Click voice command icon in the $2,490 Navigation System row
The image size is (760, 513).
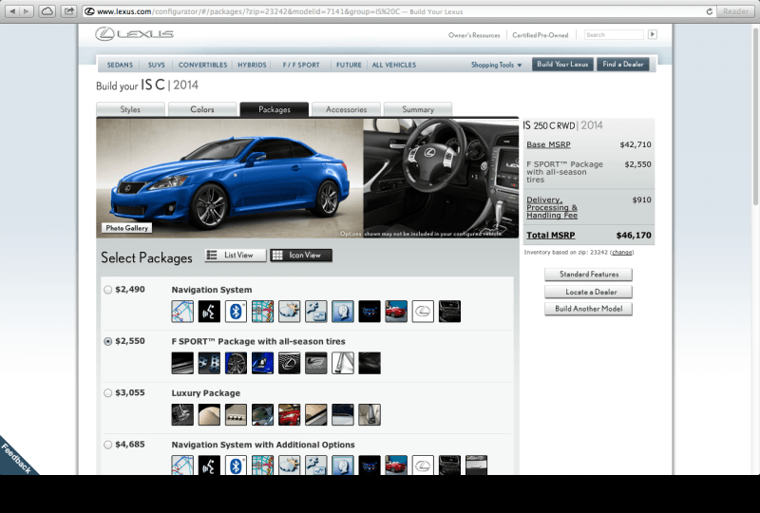[x=209, y=312]
